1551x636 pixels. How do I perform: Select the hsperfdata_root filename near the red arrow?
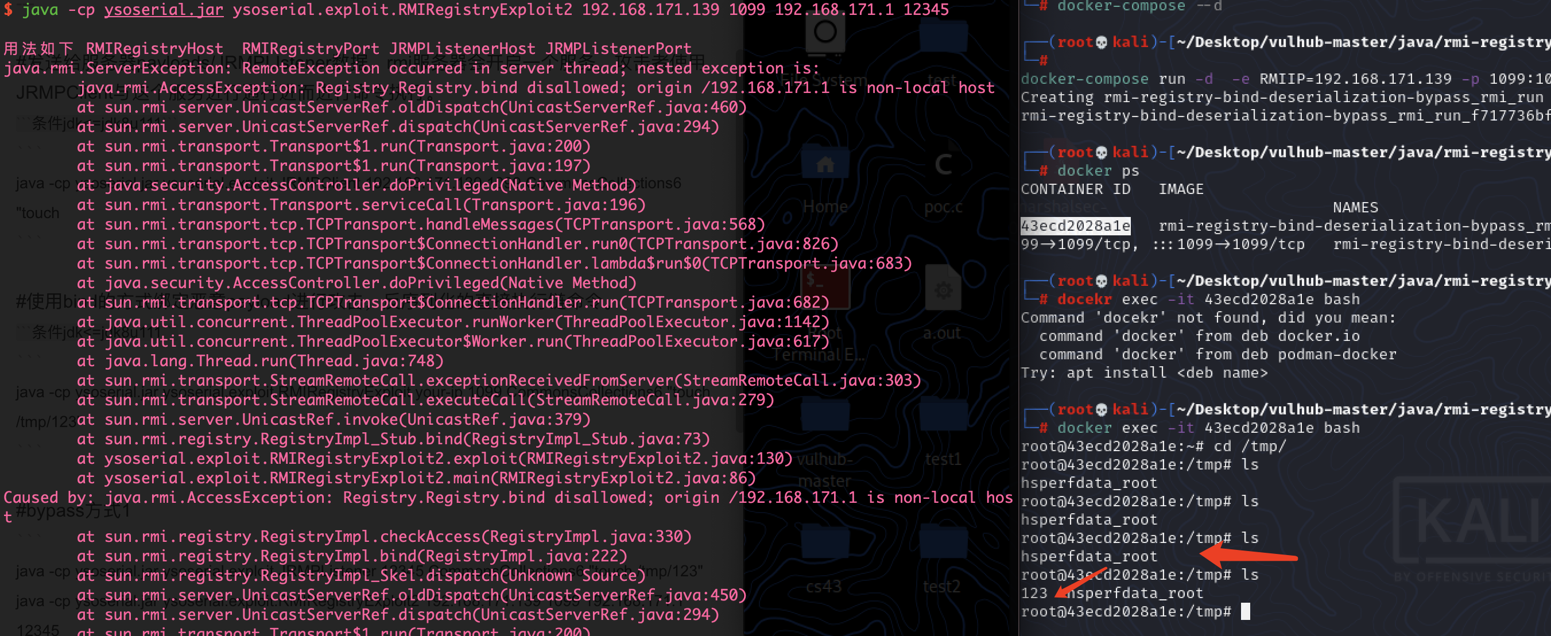pos(1090,556)
